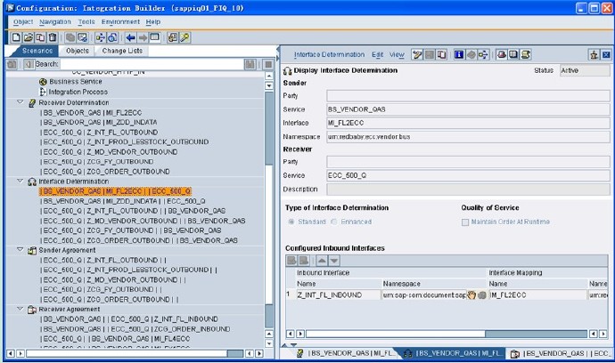615x363 pixels.
Task: Switch to bottom tab ending in 'ECC...'
Action: (x=560, y=353)
